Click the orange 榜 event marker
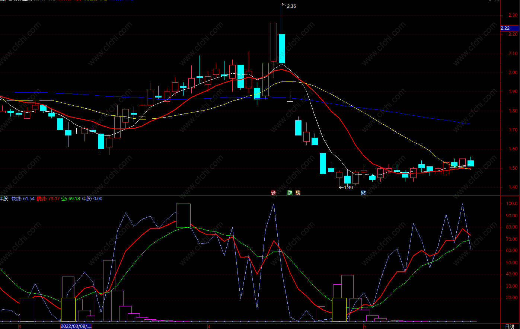 point(298,193)
